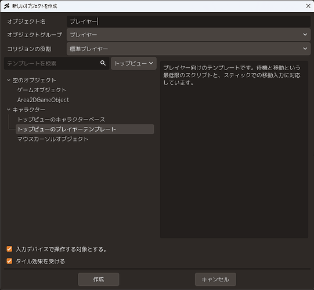Image resolution: width=314 pixels, height=290 pixels.
Task: Select Area2DGameObject template
Action: (43, 100)
